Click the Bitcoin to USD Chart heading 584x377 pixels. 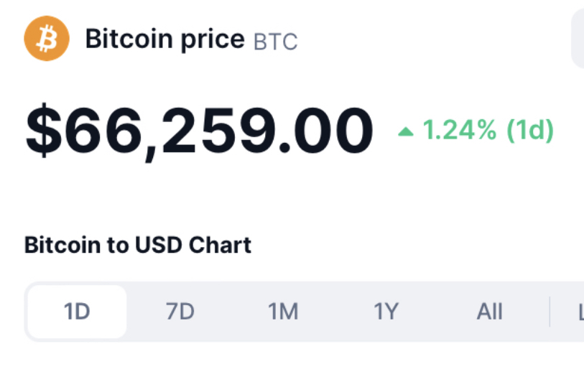(x=138, y=246)
